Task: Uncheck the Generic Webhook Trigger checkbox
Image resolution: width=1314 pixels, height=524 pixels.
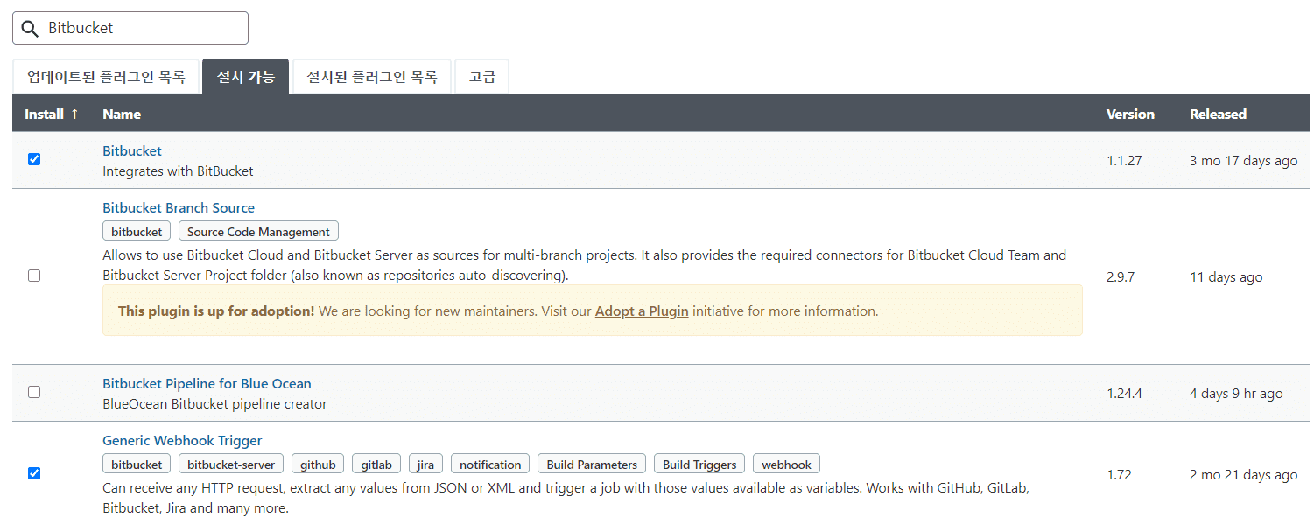Action: click(x=34, y=473)
